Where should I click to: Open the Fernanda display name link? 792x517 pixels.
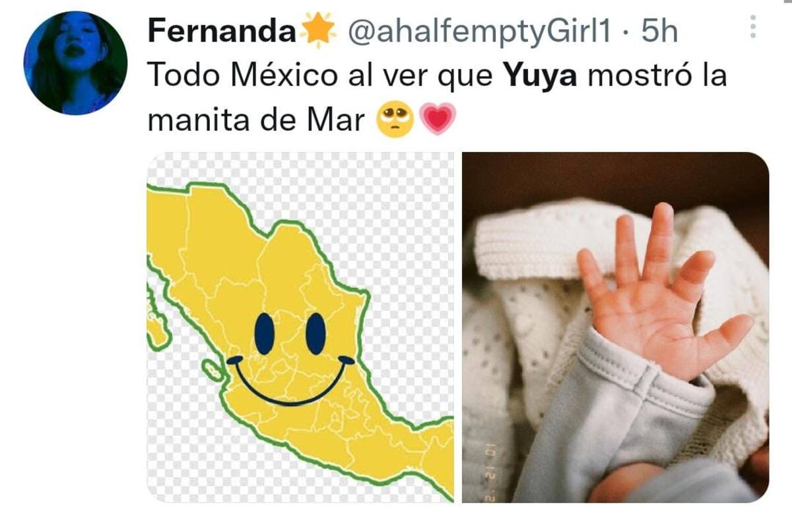click(x=222, y=30)
